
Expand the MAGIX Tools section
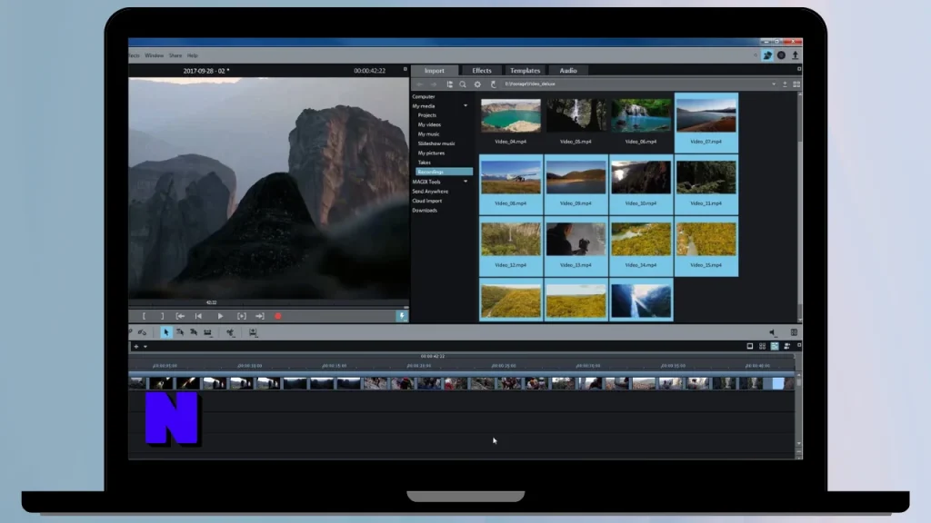coord(465,182)
